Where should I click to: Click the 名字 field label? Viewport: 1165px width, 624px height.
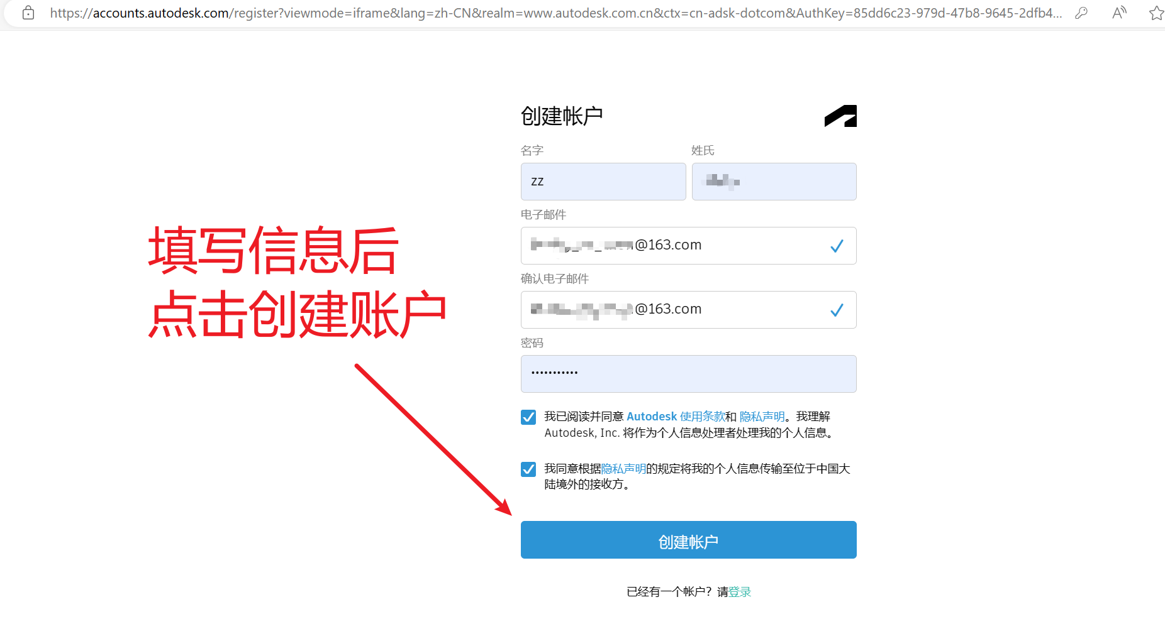click(x=532, y=151)
